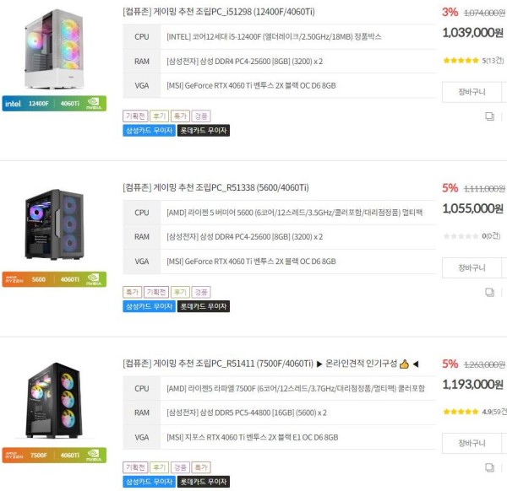Open the R51338 (5600/4060Ti) product title

[215, 187]
